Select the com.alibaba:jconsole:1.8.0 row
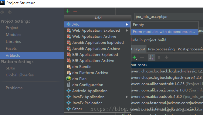Screen dimensions: 203x115 (x=167, y=90)
